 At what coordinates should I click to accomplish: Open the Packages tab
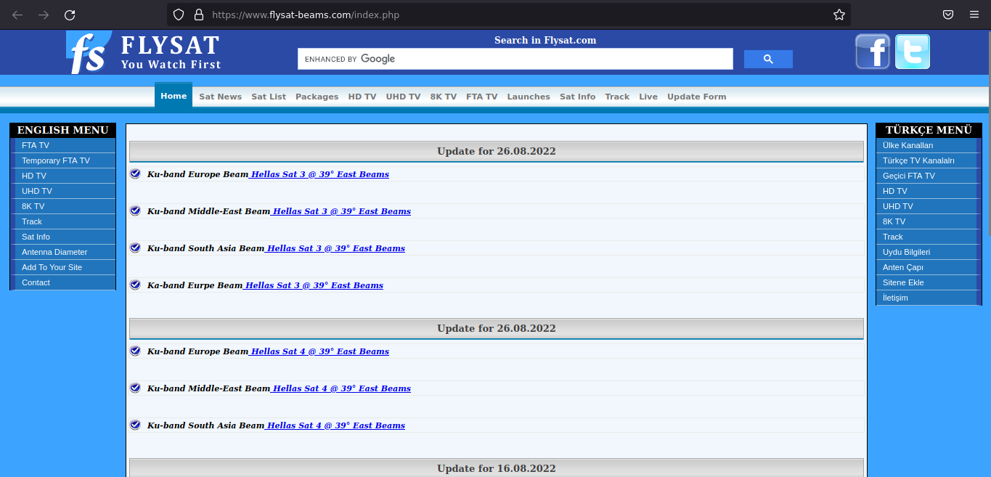(x=317, y=97)
